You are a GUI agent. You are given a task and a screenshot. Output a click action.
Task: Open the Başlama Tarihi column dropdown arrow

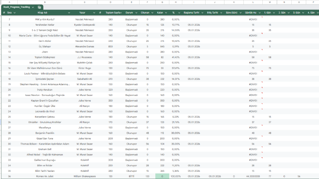(202, 12)
